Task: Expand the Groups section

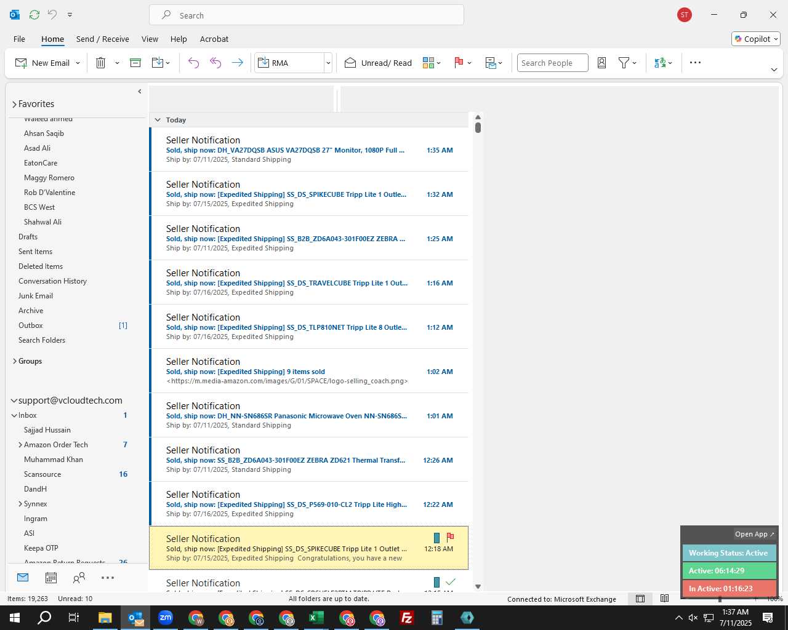Action: 14,361
